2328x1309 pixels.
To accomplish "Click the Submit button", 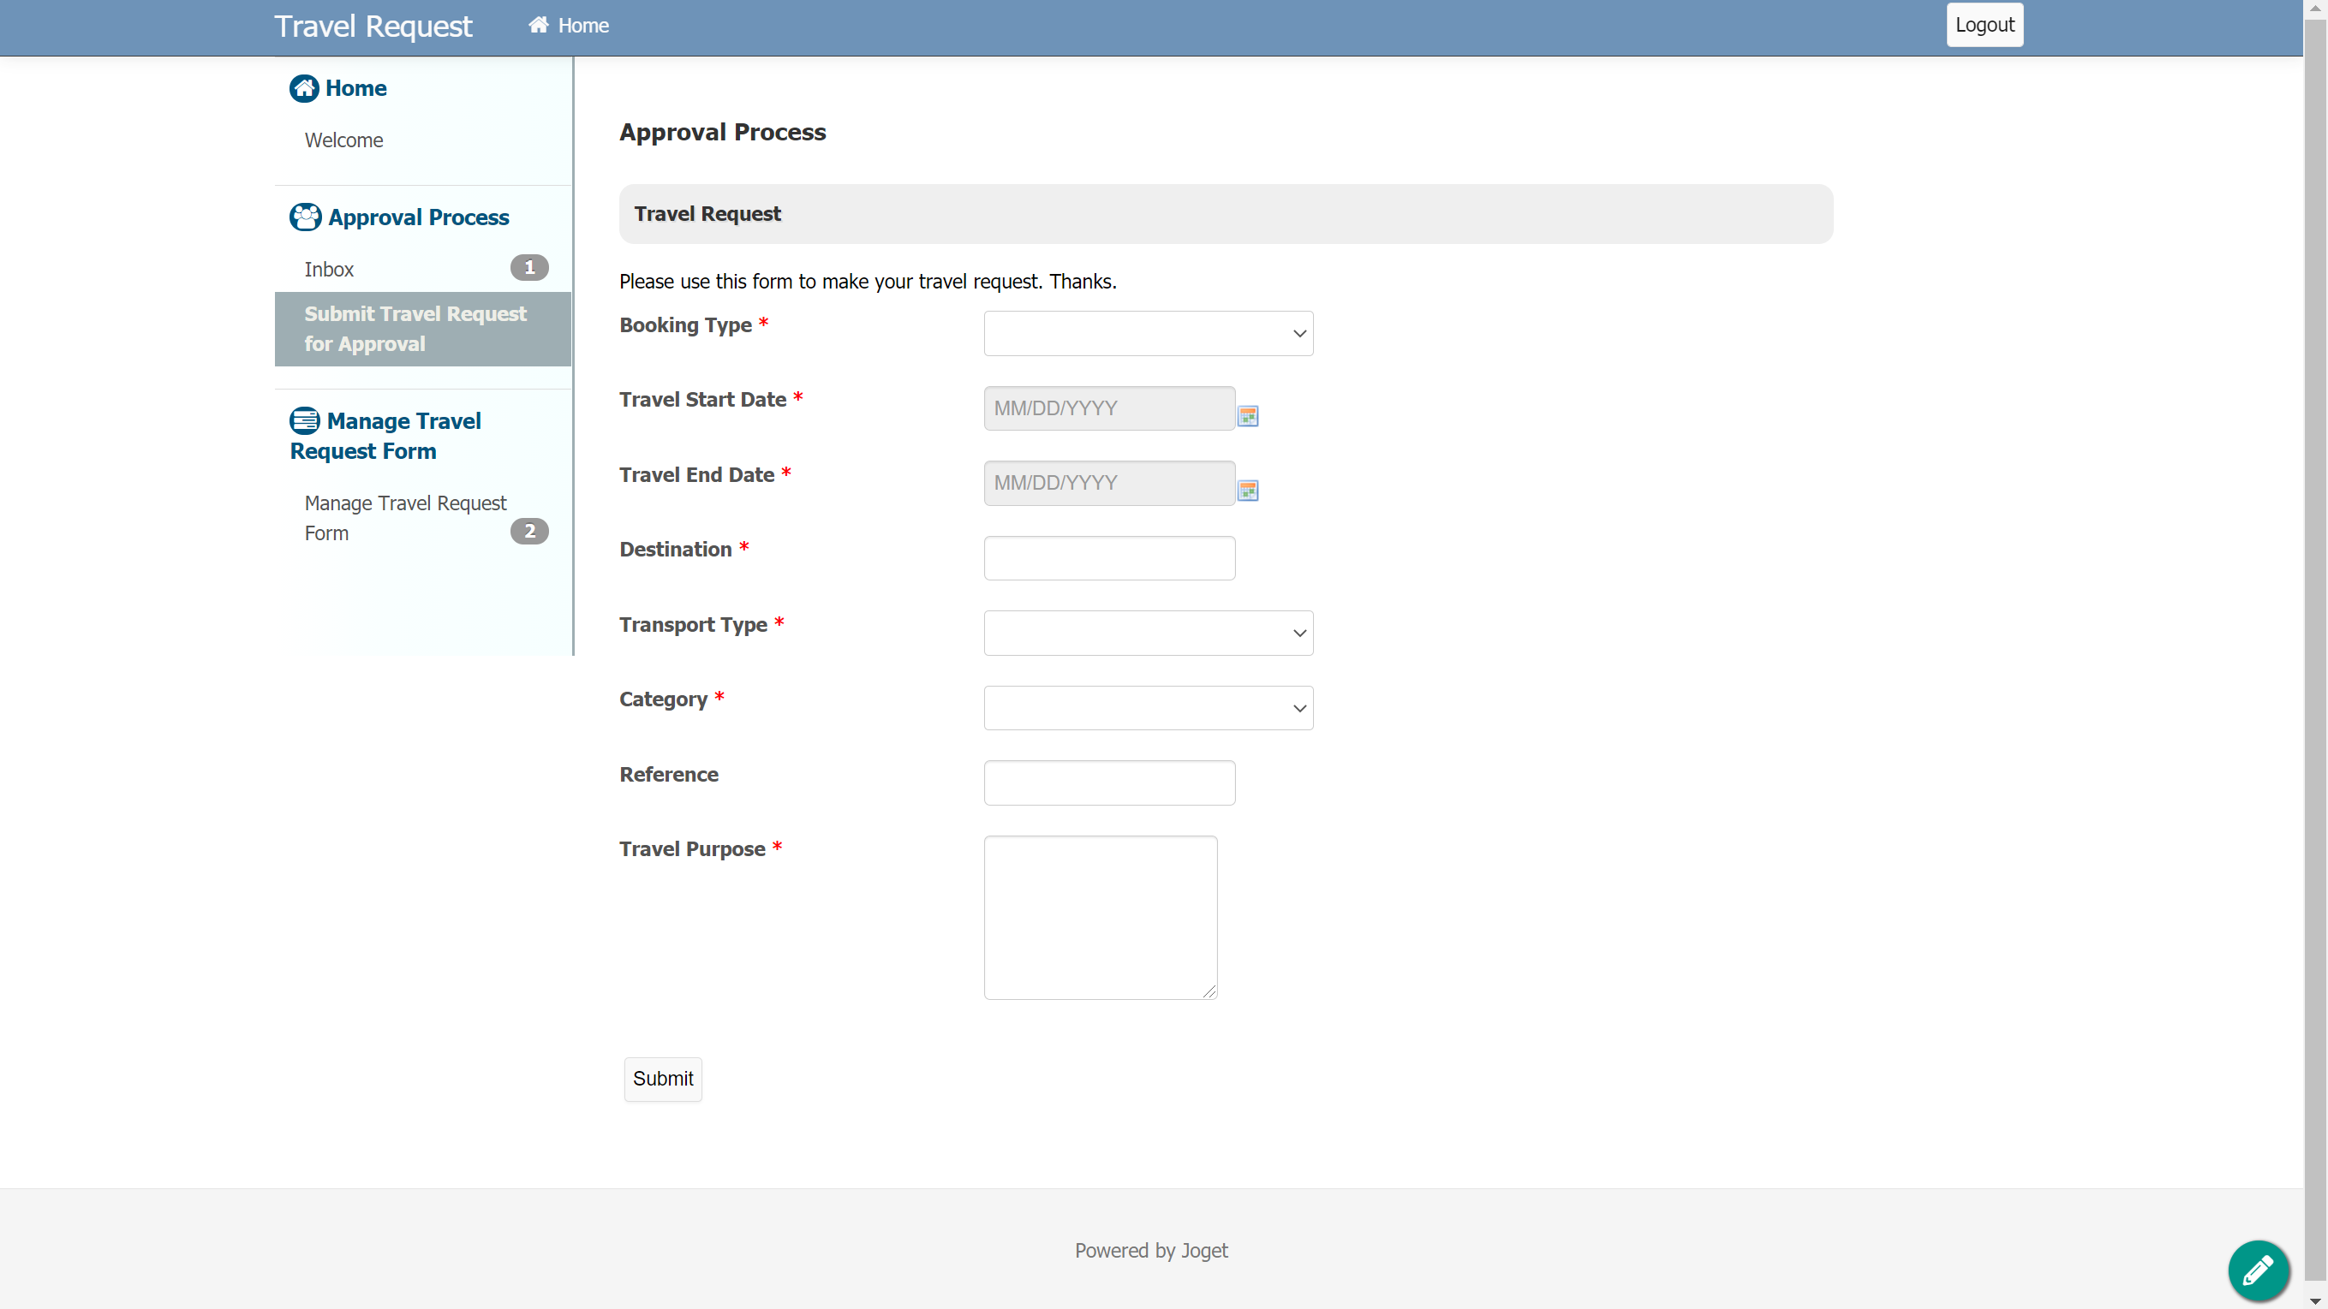I will [x=663, y=1080].
